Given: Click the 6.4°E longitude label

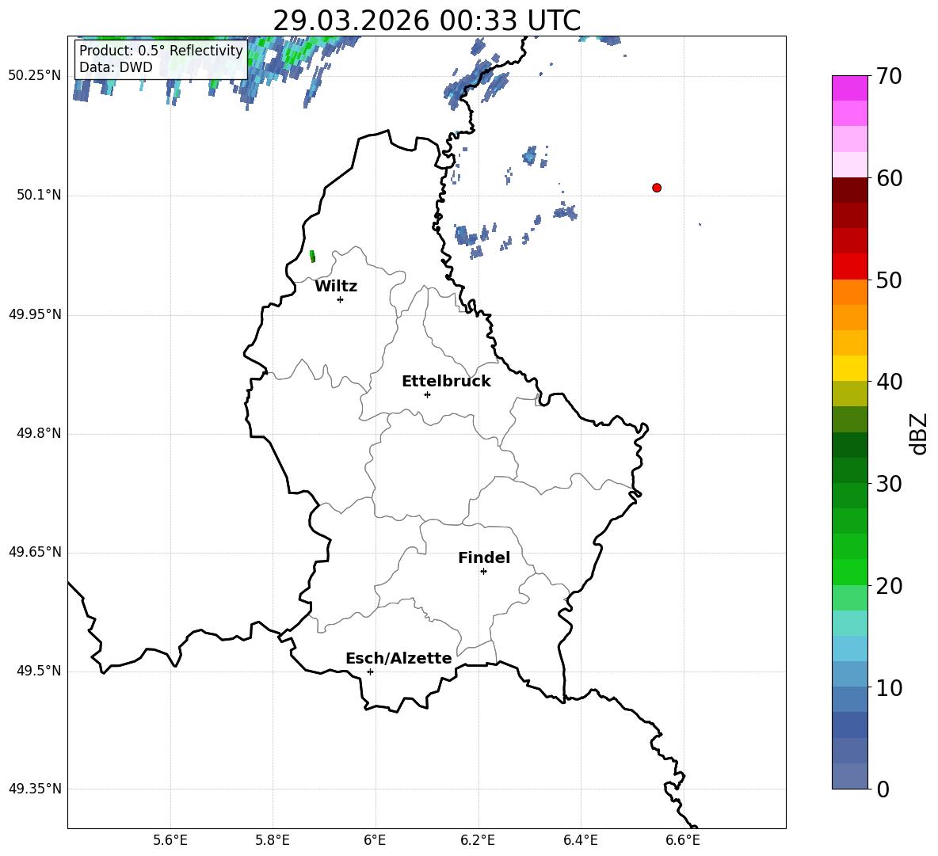Looking at the screenshot, I should coord(580,840).
